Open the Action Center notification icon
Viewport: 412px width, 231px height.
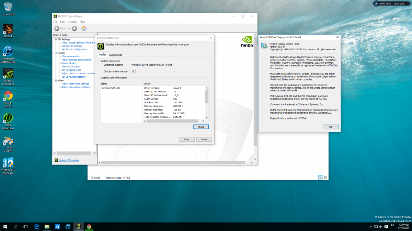386,226
